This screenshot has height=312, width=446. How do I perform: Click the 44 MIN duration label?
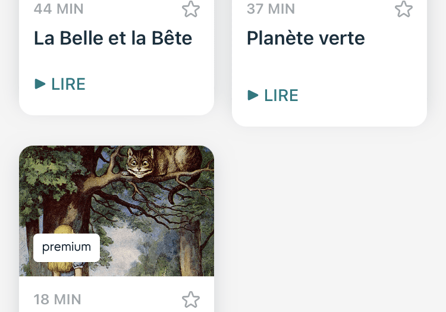point(58,9)
